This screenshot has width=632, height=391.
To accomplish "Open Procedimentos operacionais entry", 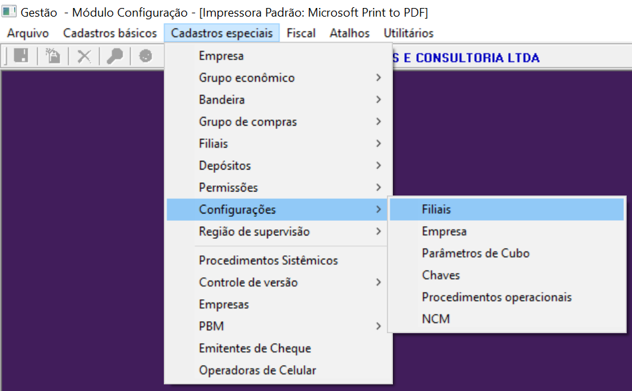I will [x=497, y=297].
